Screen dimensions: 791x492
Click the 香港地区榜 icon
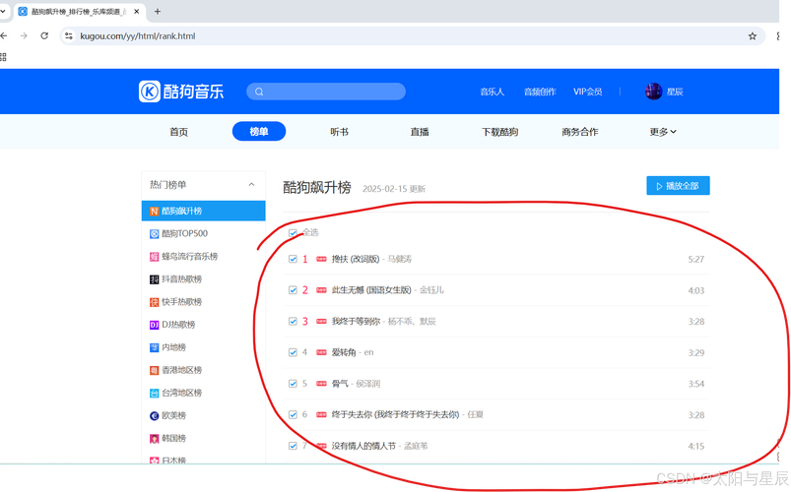(x=155, y=371)
